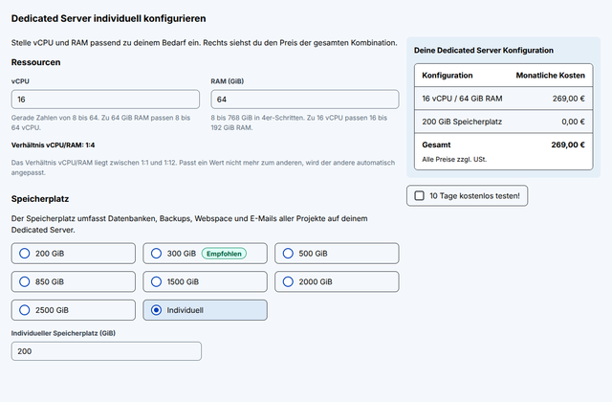Click the Monatliche Kosten column header
Image resolution: width=612 pixels, height=402 pixels.
pos(551,76)
